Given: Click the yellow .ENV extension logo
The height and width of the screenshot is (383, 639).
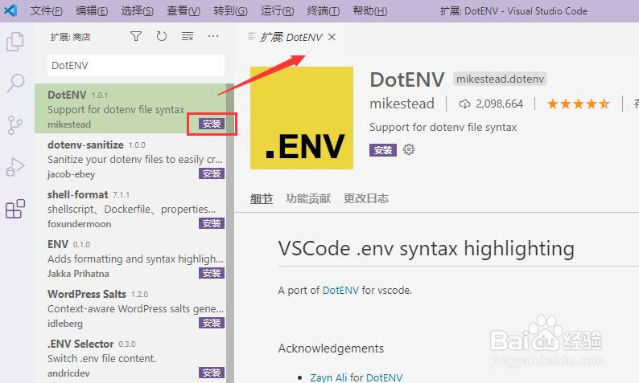Looking at the screenshot, I should [x=302, y=118].
